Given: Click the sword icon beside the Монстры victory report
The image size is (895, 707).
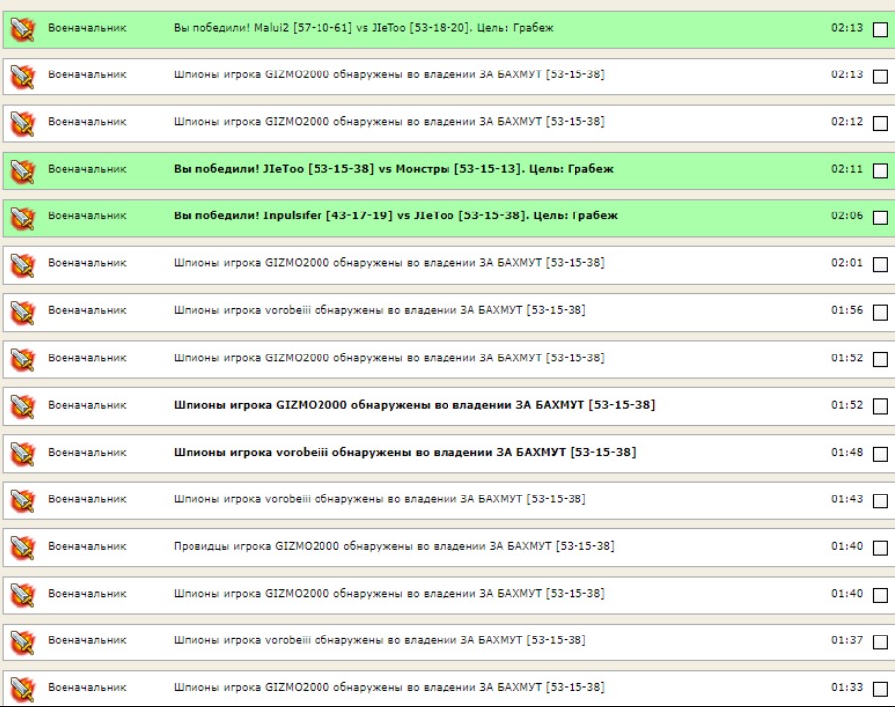Looking at the screenshot, I should (22, 171).
